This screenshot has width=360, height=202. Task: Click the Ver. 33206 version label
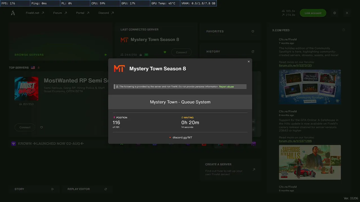[350, 198]
